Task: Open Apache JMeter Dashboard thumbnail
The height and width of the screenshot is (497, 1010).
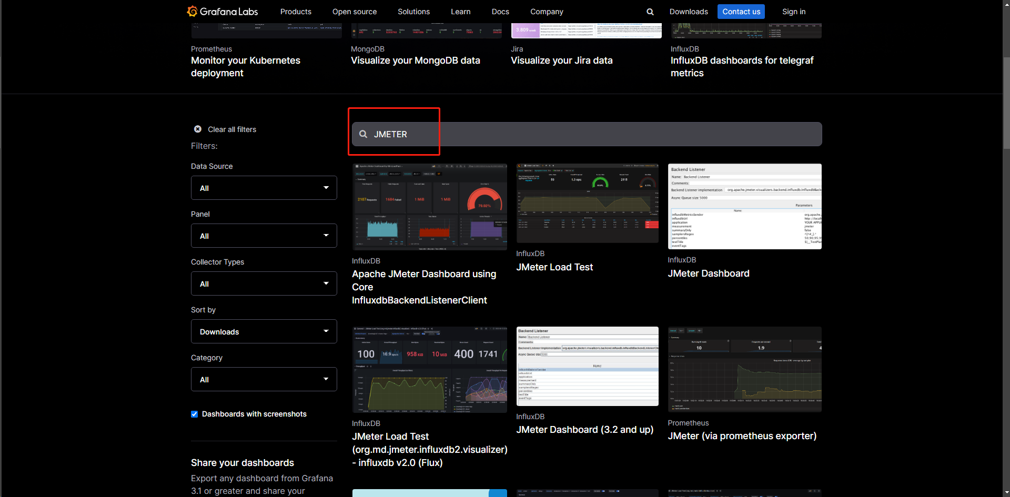Action: pyautogui.click(x=430, y=207)
